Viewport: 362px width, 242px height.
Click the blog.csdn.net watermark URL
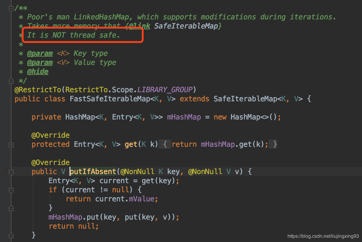323,236
